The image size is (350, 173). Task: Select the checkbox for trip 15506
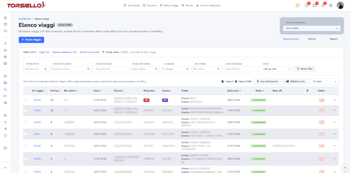pos(26,146)
